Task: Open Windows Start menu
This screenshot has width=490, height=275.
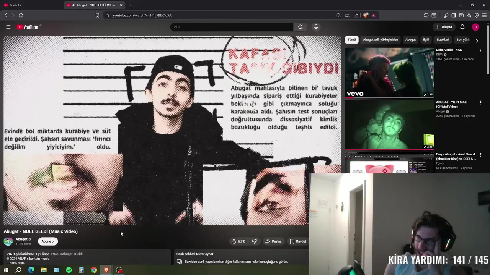Action: pos(6,270)
